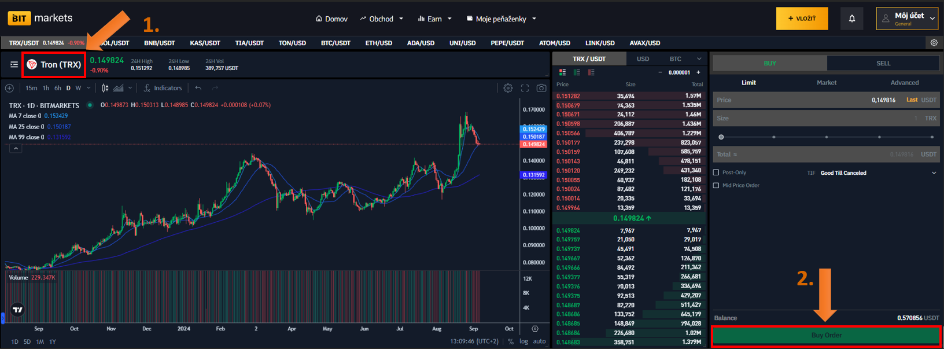
Task: Expand the chart style dropdown arrow
Action: pyautogui.click(x=130, y=88)
